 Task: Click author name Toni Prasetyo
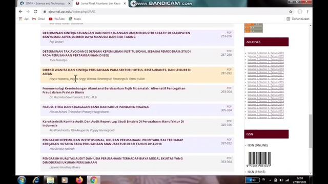tap(58, 60)
